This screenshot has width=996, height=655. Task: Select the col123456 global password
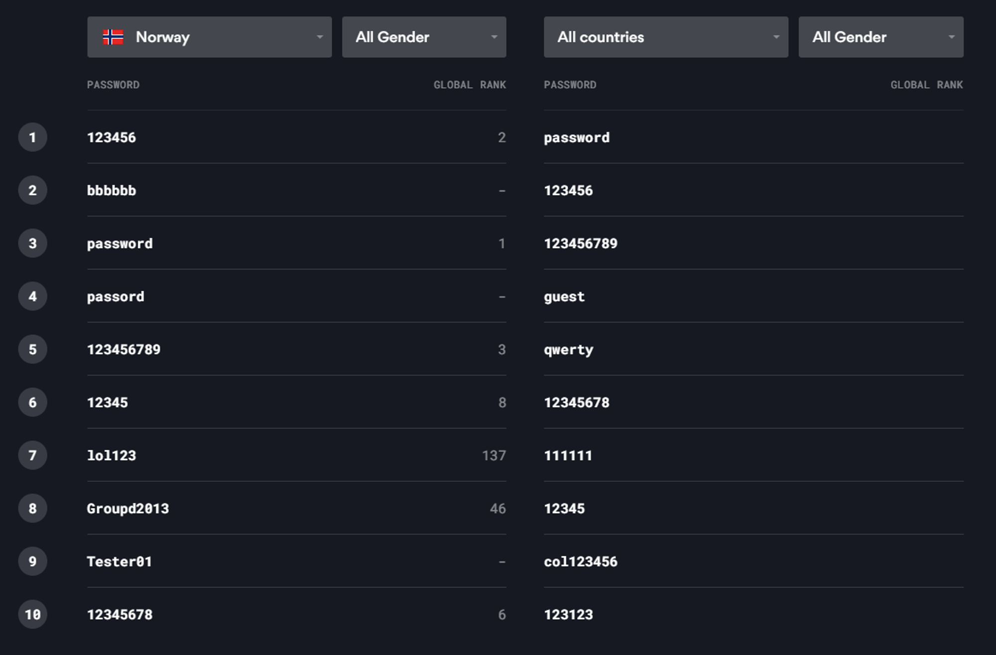pos(581,561)
